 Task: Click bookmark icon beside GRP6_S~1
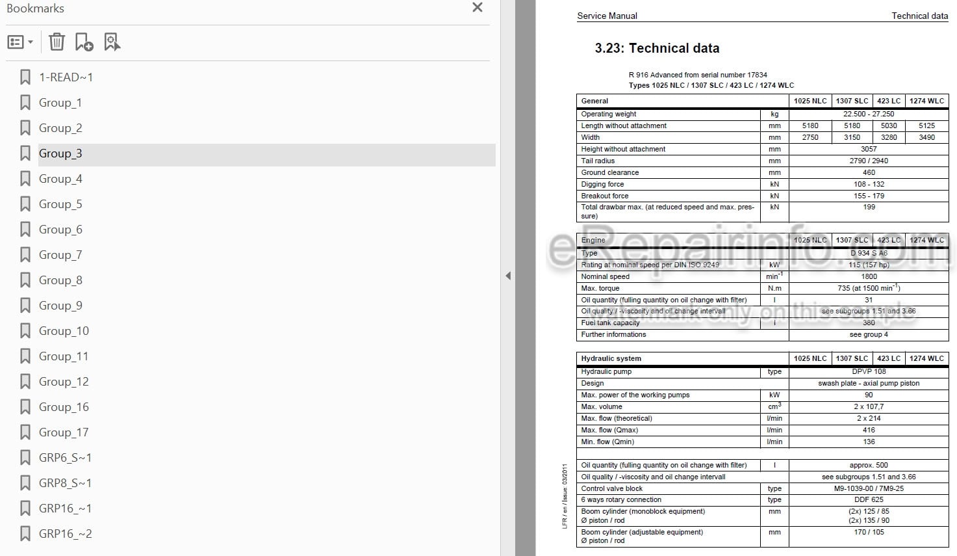pyautogui.click(x=25, y=458)
